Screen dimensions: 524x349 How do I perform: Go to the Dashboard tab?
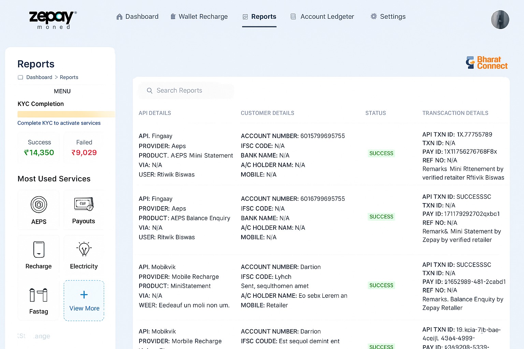tap(137, 17)
